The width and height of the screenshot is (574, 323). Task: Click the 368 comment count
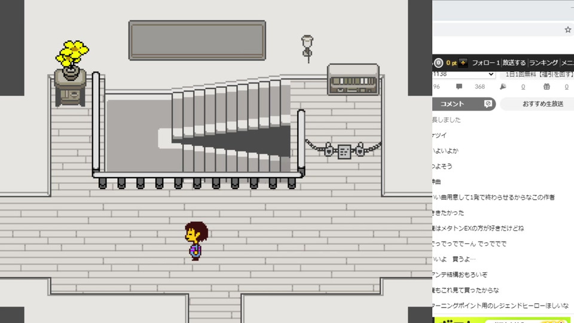(x=480, y=87)
